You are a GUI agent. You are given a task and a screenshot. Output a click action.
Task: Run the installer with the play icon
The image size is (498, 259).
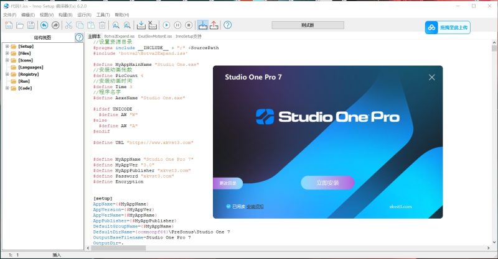[x=166, y=25]
